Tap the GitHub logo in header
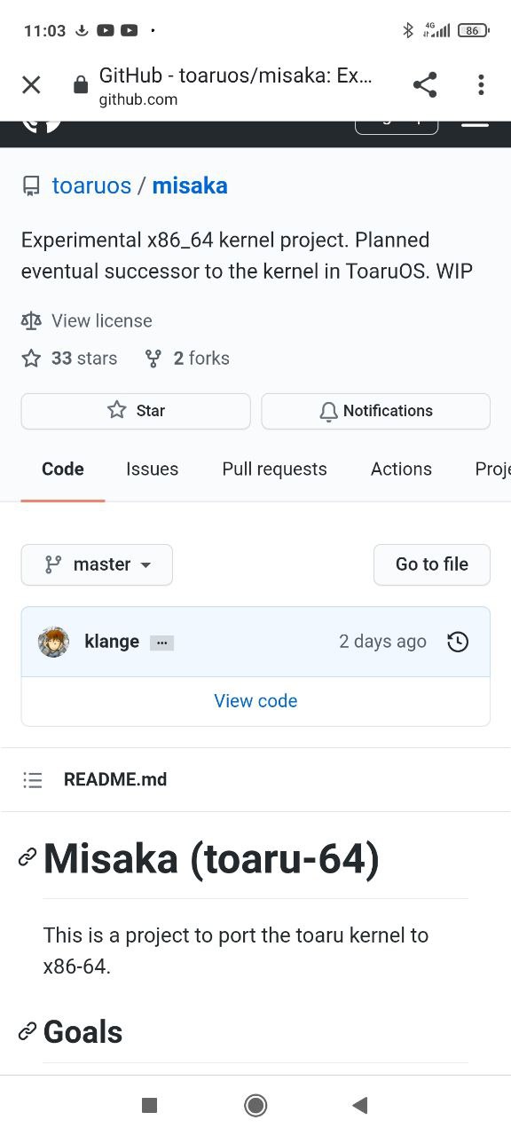511x1136 pixels. pyautogui.click(x=42, y=126)
